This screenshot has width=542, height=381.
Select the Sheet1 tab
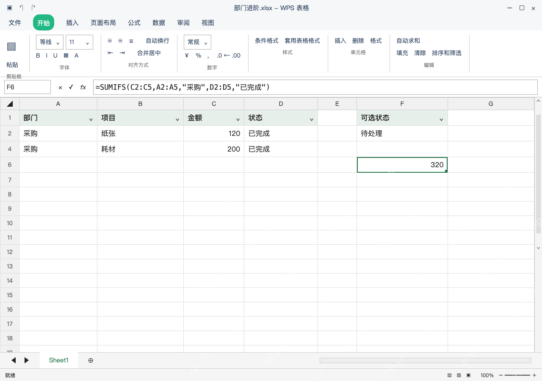pos(59,360)
